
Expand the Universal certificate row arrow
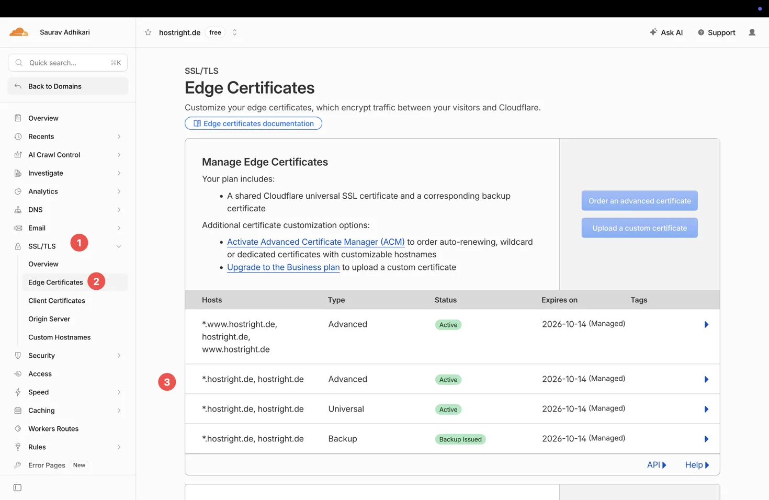[x=706, y=410]
